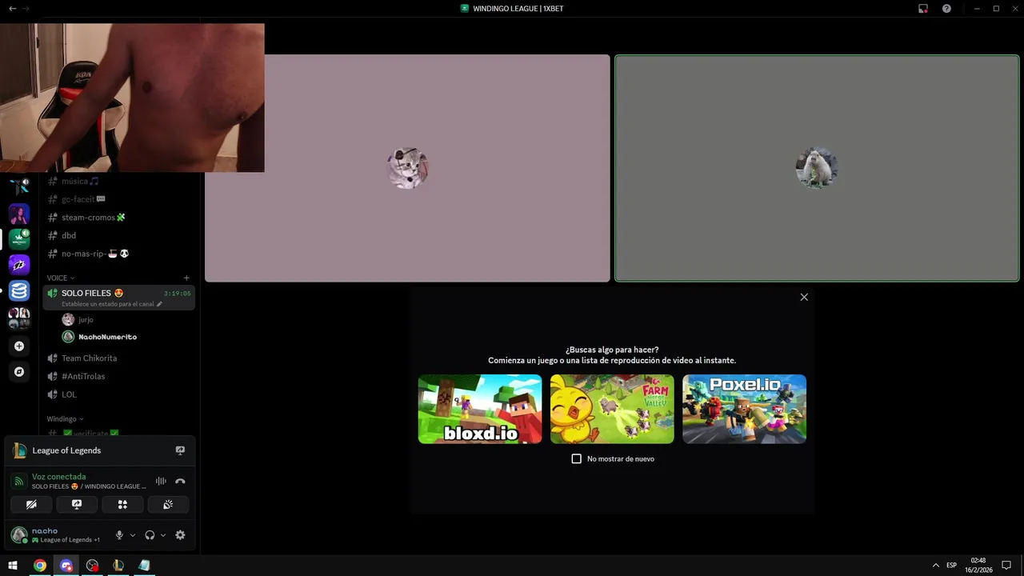1024x576 pixels.
Task: Expand headphone output options arrow
Action: point(163,535)
